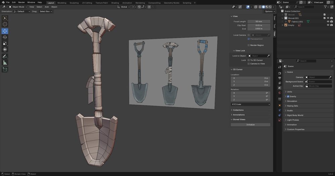Switch to the Sculpting workspace tab
The height and width of the screenshot is (176, 335).
coord(74,3)
